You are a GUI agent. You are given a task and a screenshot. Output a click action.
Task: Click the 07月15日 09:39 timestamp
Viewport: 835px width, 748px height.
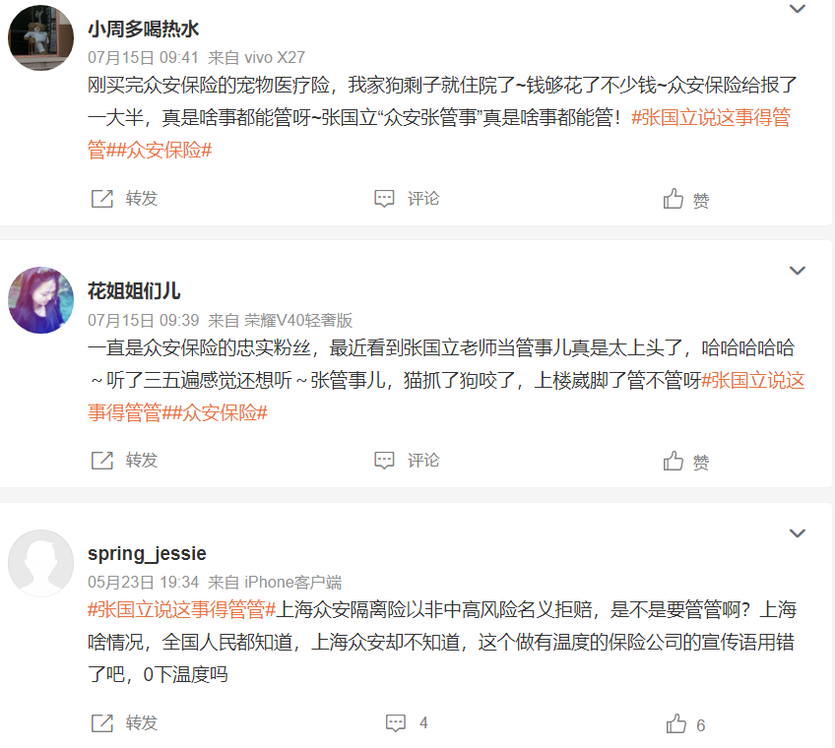pyautogui.click(x=144, y=321)
